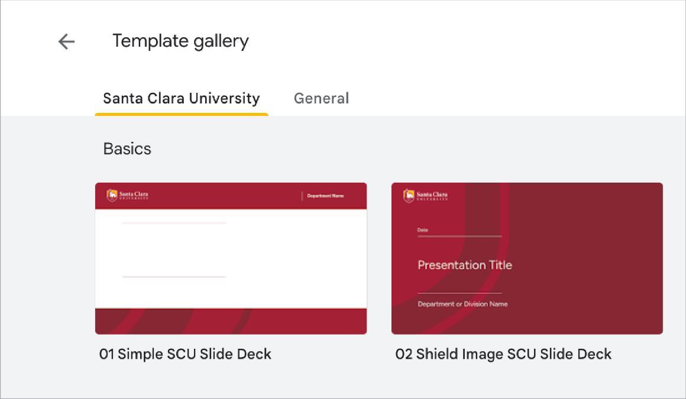The height and width of the screenshot is (399, 686).
Task: Open the 02 Shield Image SCU Slide Deck template
Action: (x=528, y=257)
